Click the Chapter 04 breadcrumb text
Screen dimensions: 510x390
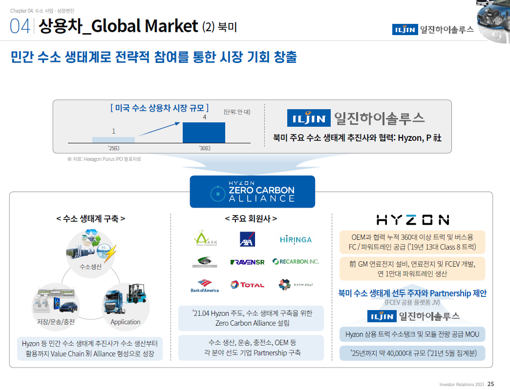coord(42,11)
